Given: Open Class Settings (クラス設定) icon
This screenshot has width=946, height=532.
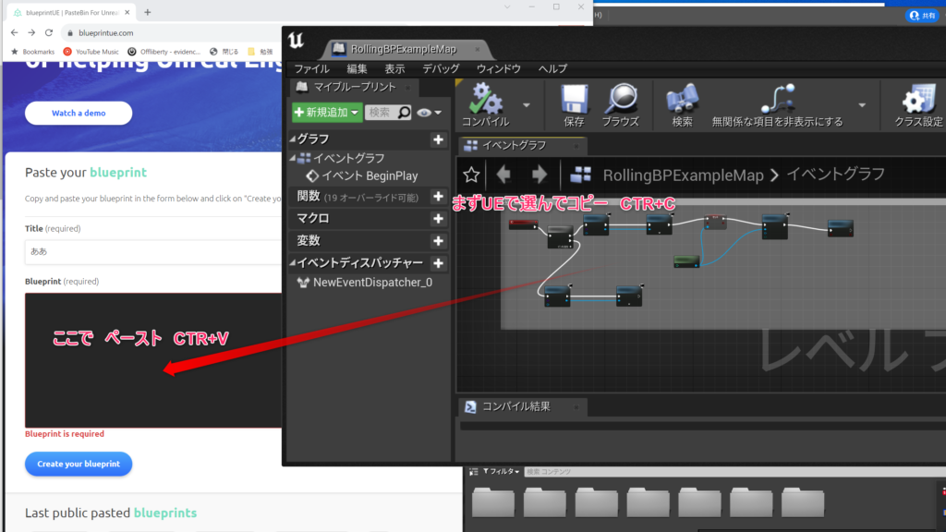Looking at the screenshot, I should 918,100.
